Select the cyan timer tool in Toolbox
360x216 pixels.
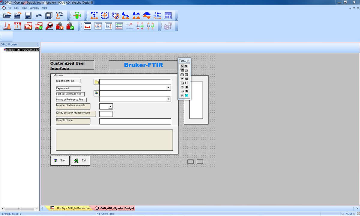tap(186, 95)
